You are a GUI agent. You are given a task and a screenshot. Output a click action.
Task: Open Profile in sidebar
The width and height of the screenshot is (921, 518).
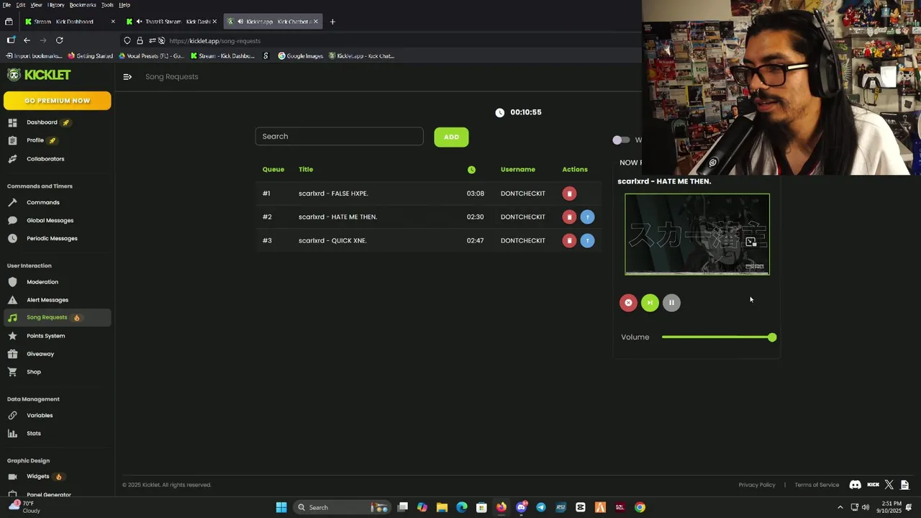pos(35,140)
